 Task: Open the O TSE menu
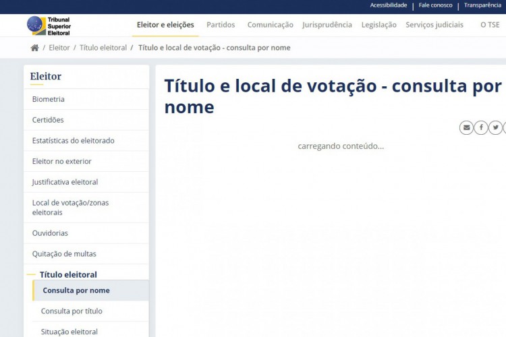click(490, 25)
